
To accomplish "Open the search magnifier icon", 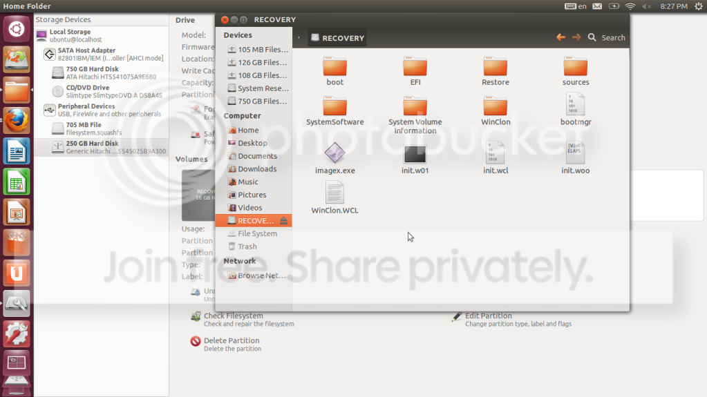I will click(592, 37).
